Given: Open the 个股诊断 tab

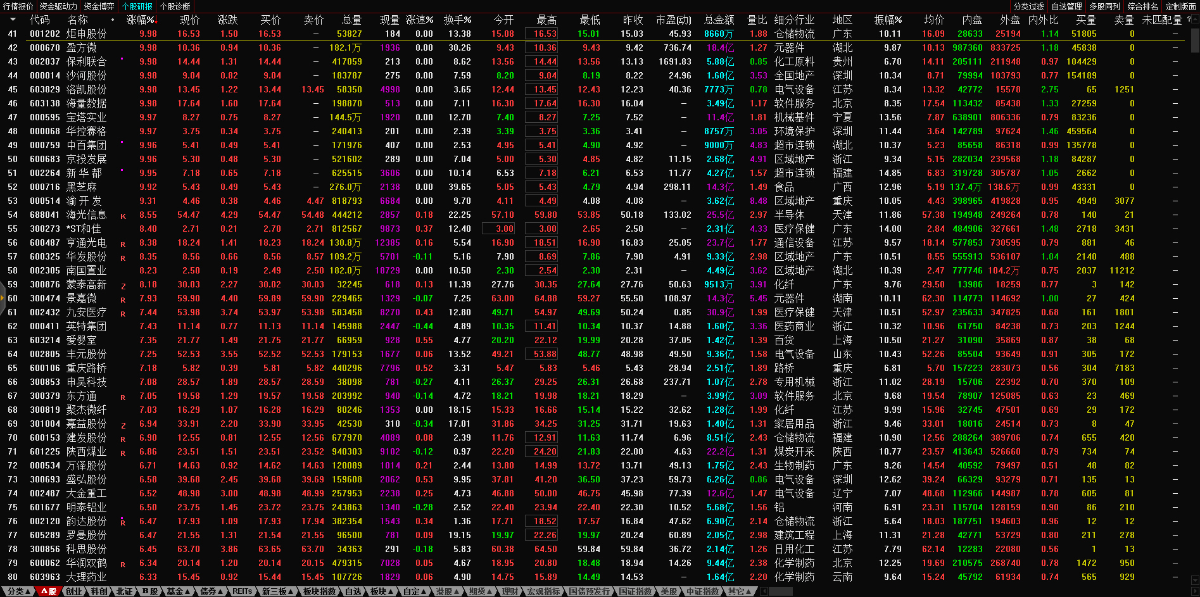Looking at the screenshot, I should [175, 6].
